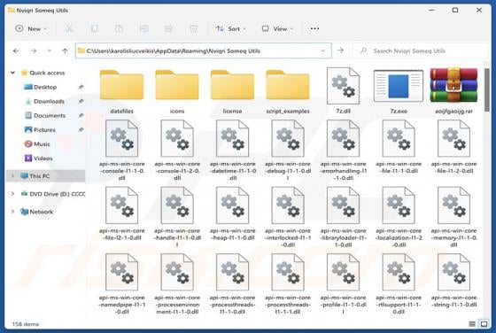Go up one folder level
Viewport: 496px width, 333px height.
click(x=65, y=50)
